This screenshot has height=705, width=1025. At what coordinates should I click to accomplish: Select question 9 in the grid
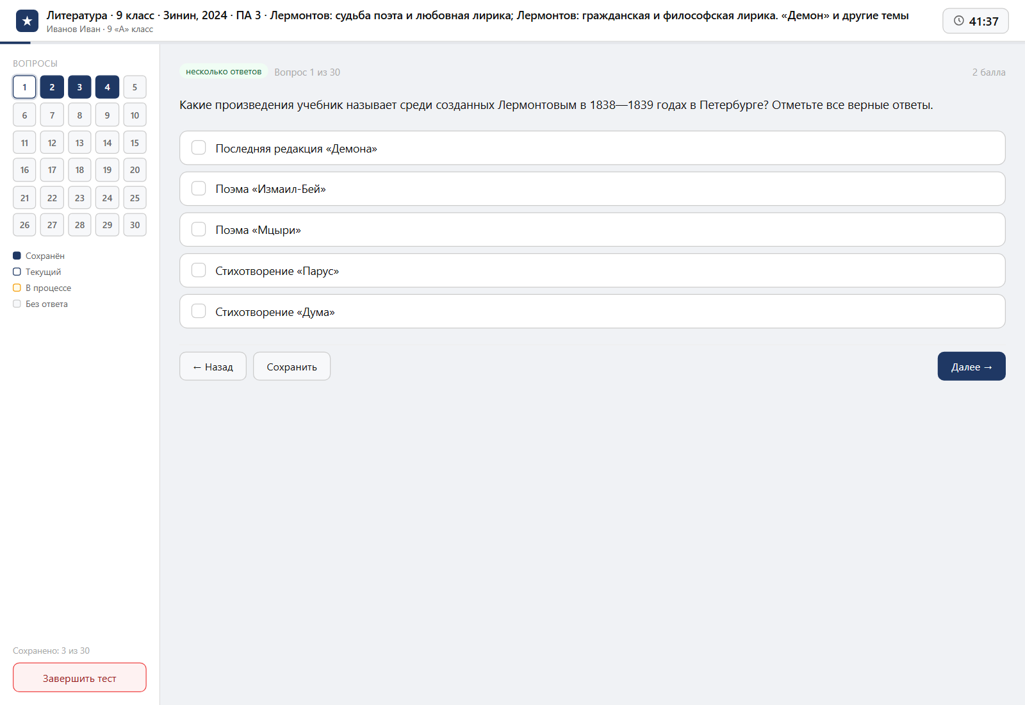pos(107,115)
